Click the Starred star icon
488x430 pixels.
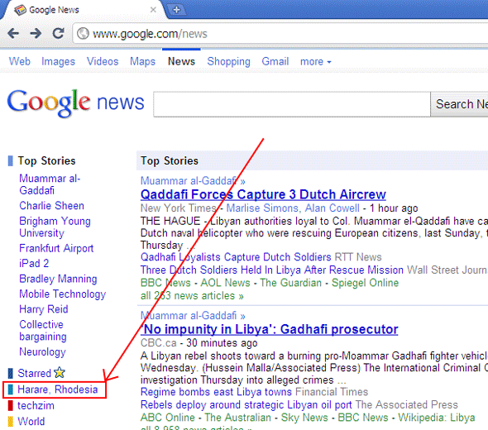point(59,372)
